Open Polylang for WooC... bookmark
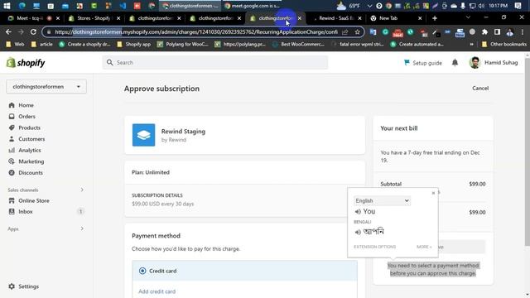Image resolution: width=530 pixels, height=298 pixels. (x=183, y=44)
